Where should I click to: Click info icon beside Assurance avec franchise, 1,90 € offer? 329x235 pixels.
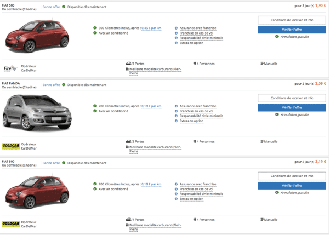176,28
